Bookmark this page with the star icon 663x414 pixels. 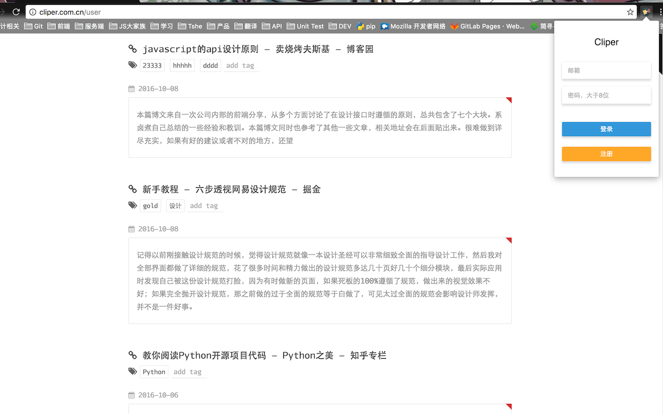pyautogui.click(x=630, y=12)
